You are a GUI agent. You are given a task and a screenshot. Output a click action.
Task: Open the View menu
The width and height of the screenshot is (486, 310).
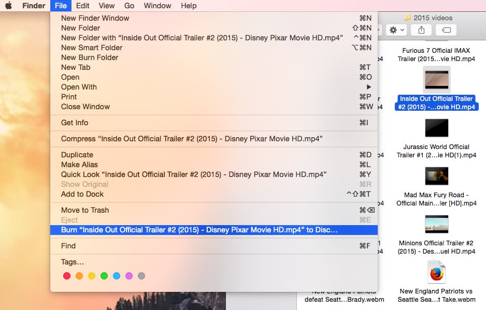[106, 6]
